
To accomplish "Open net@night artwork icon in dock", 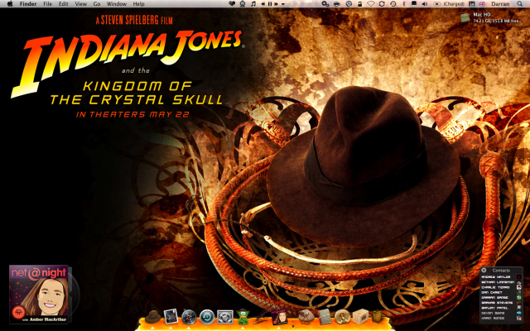I will tap(279, 317).
